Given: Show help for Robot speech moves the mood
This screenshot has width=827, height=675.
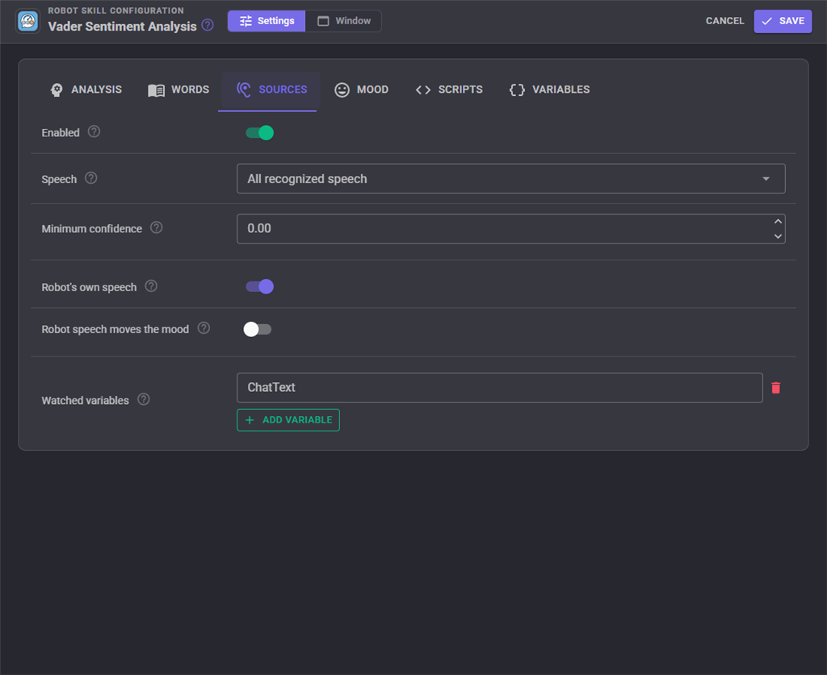Looking at the screenshot, I should click(x=204, y=328).
